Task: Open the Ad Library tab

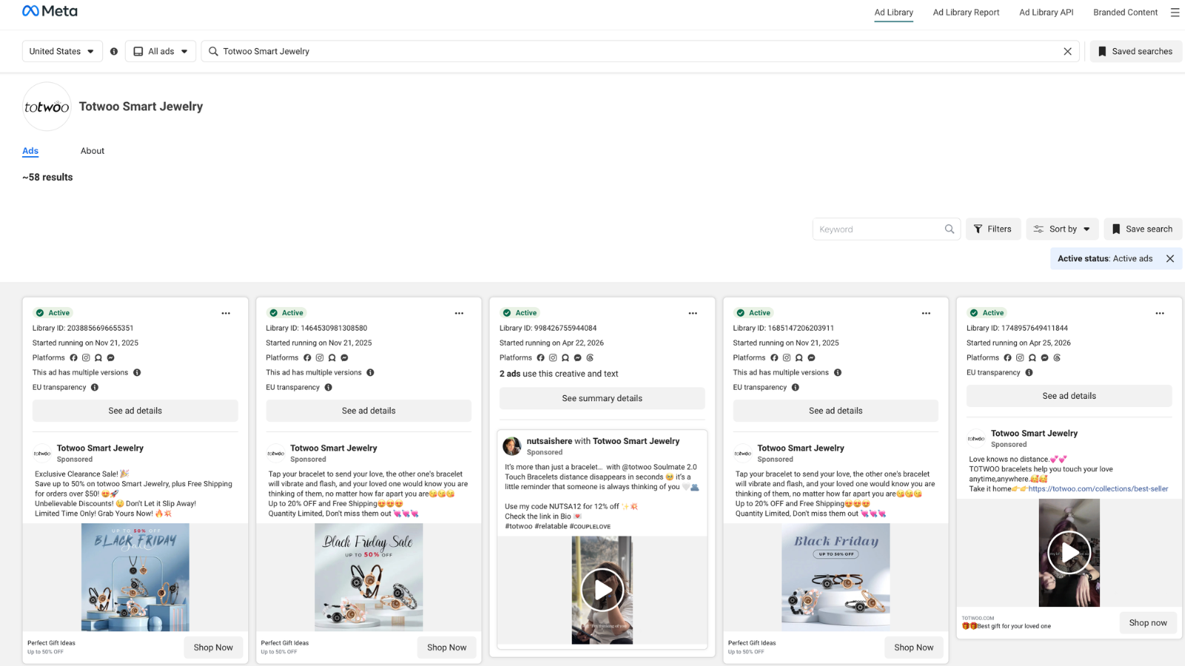Action: point(893,13)
